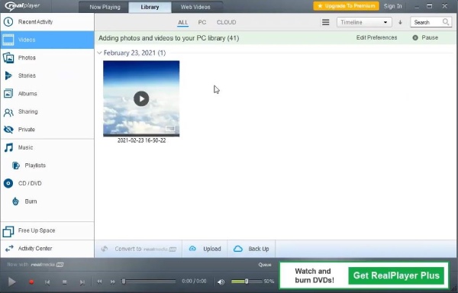Open the Music library
Image resolution: width=458 pixels, height=293 pixels.
(x=47, y=148)
